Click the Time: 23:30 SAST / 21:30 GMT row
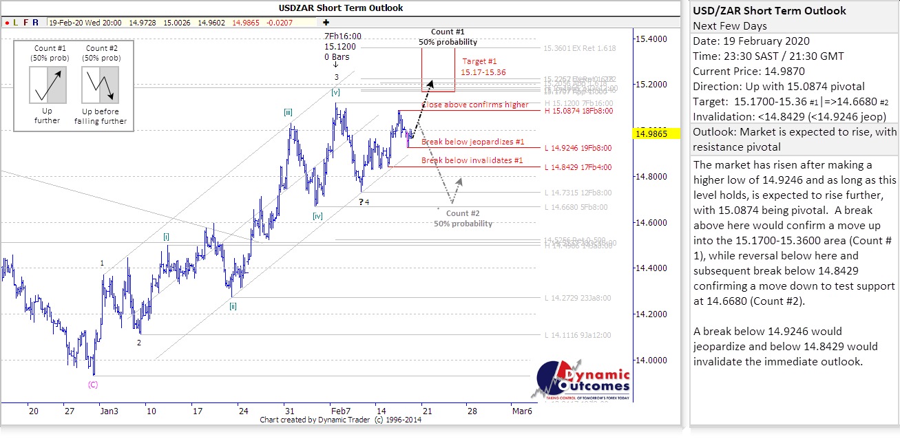Image resolution: width=900 pixels, height=441 pixels. click(x=795, y=56)
